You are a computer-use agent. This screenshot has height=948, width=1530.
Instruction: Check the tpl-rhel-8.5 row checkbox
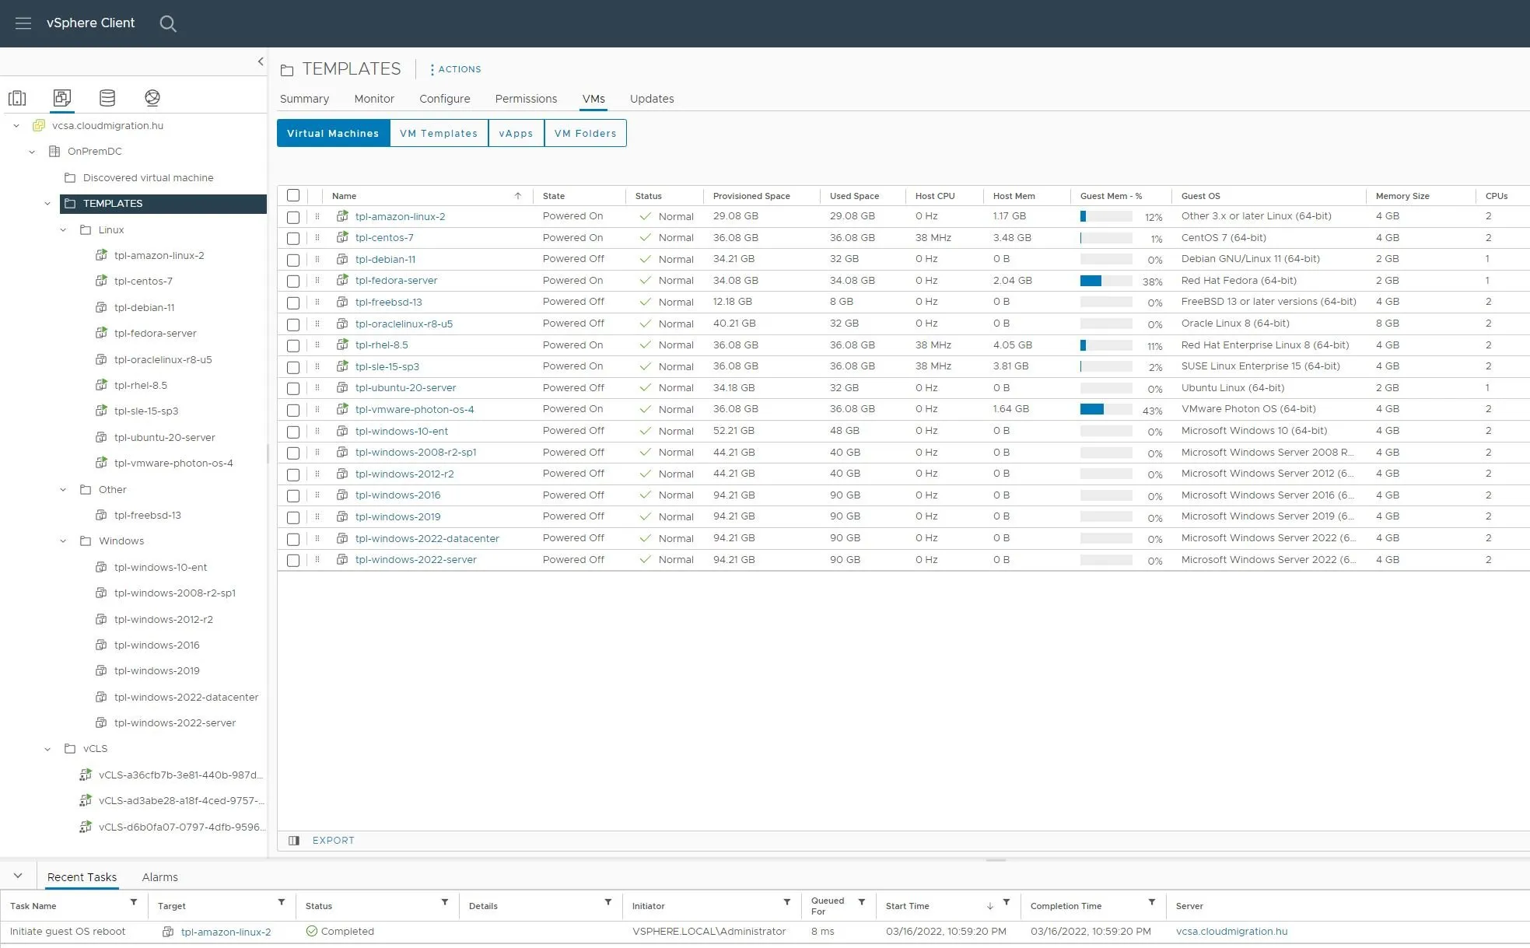coord(293,346)
